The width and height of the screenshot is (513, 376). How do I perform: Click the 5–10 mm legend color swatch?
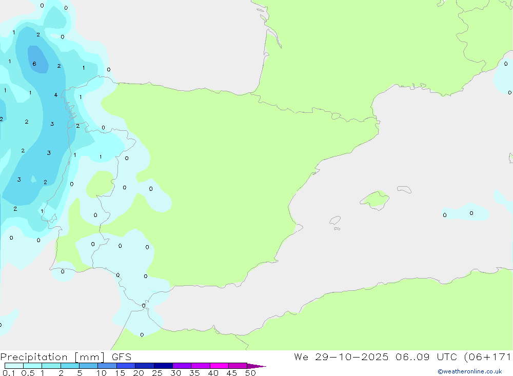coord(88,366)
